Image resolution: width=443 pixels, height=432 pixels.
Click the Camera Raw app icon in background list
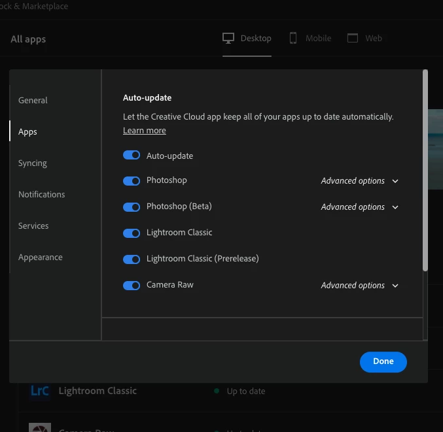coord(40,427)
